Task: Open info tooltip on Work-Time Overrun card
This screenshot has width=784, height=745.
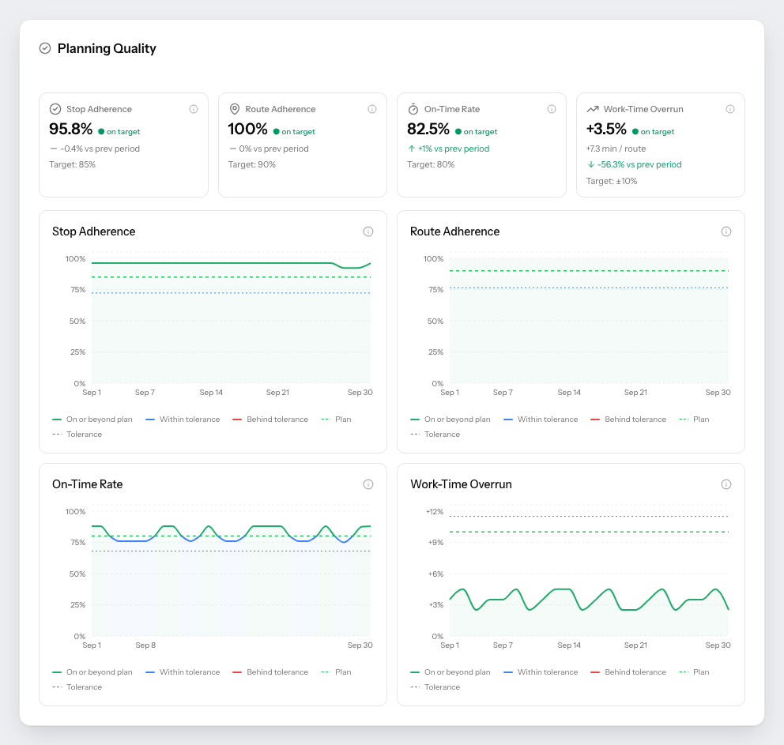Action: 730,109
